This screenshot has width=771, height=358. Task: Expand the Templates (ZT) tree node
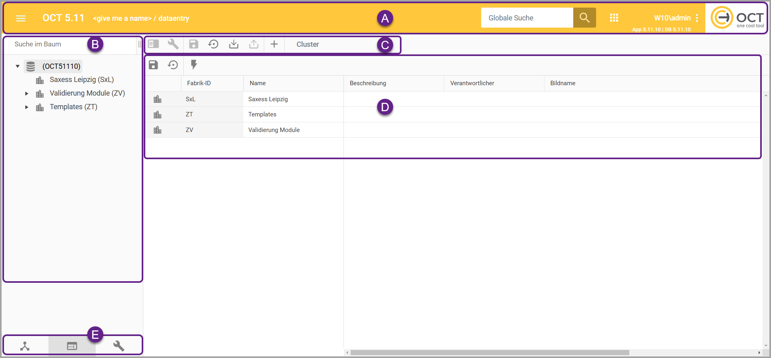click(x=26, y=107)
